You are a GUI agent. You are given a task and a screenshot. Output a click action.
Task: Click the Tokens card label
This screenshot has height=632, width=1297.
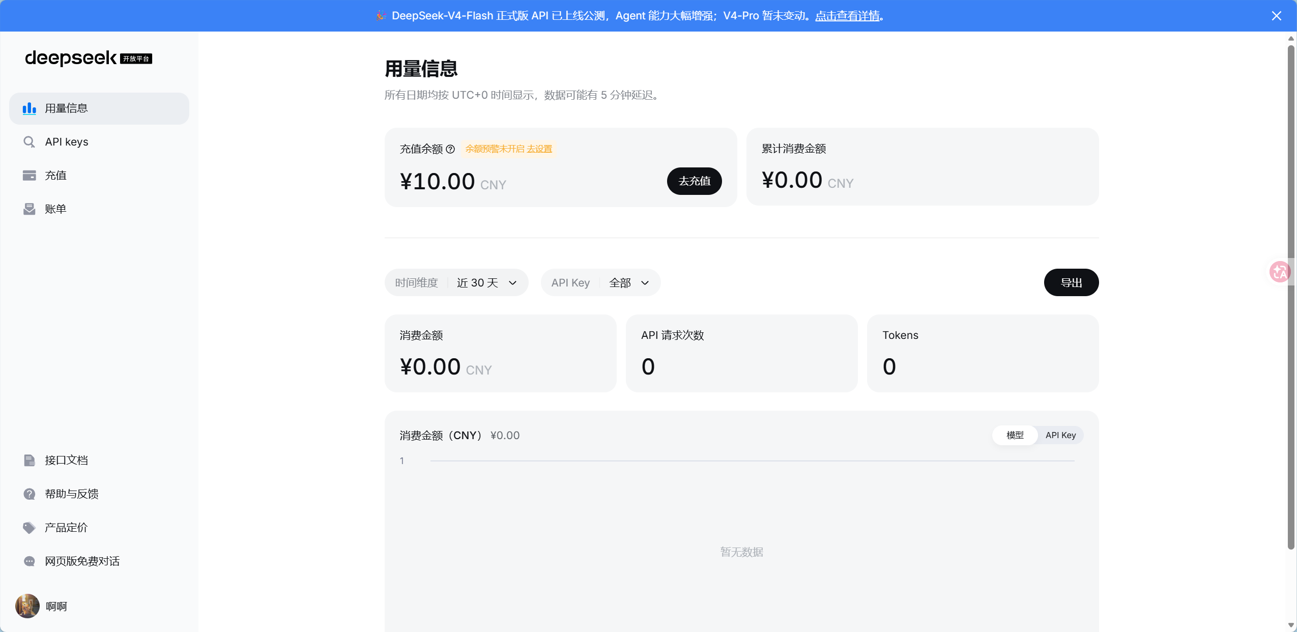(x=901, y=335)
